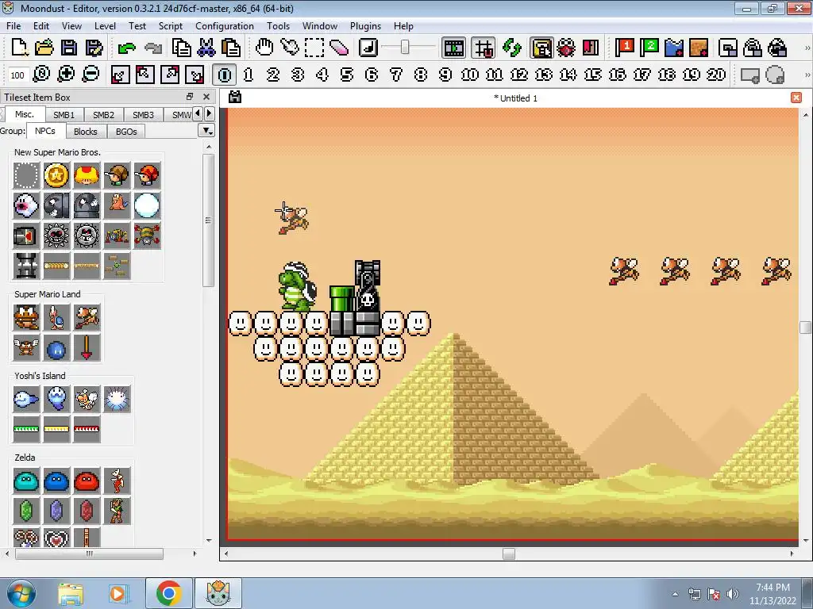Click the red bug debugger icon
This screenshot has width=813, height=609.
(x=565, y=48)
